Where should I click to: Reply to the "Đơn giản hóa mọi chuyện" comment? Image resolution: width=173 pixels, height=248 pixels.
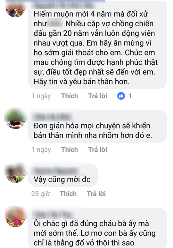[x=97, y=150]
